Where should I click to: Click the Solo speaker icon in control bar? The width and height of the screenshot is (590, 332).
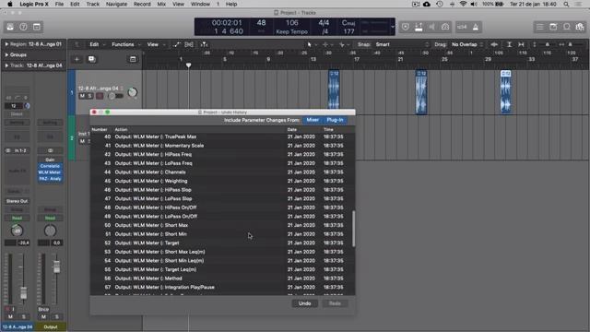(432, 27)
